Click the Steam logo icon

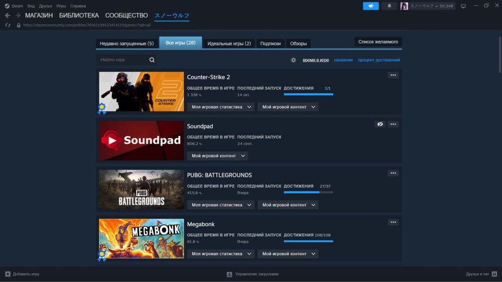point(7,6)
